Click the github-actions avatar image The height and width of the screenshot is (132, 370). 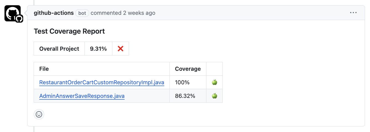[x=12, y=13]
